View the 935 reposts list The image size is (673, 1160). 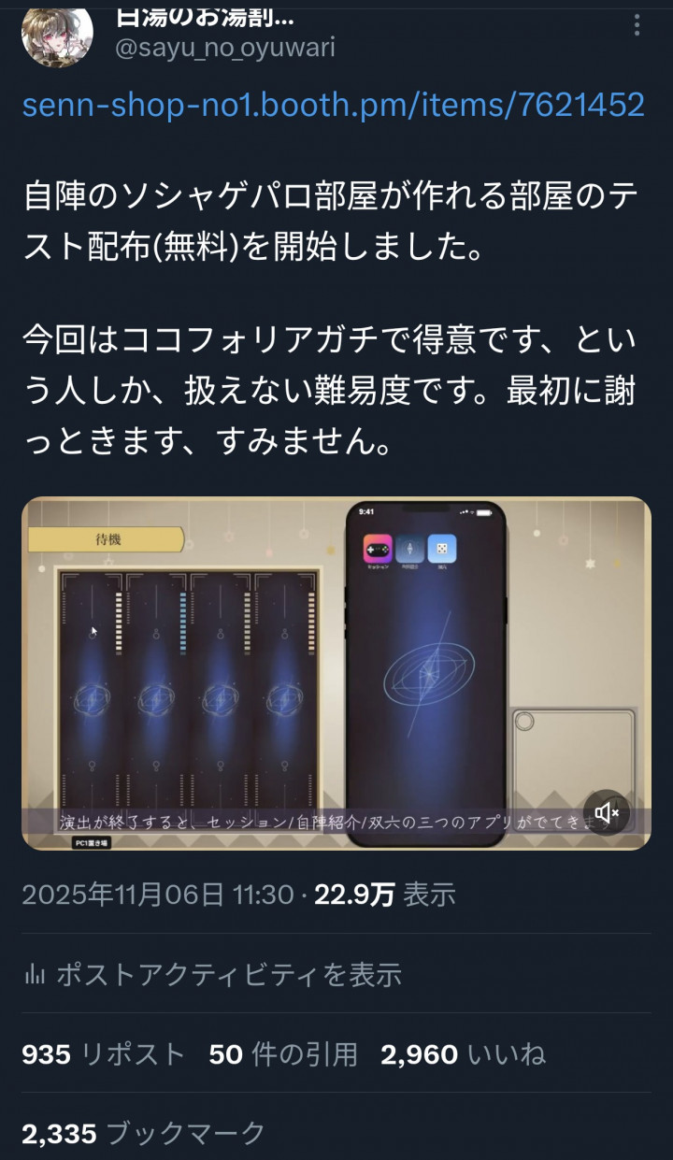point(104,1054)
